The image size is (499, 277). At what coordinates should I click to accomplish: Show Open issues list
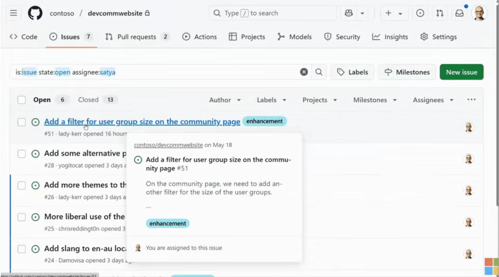tap(51, 100)
